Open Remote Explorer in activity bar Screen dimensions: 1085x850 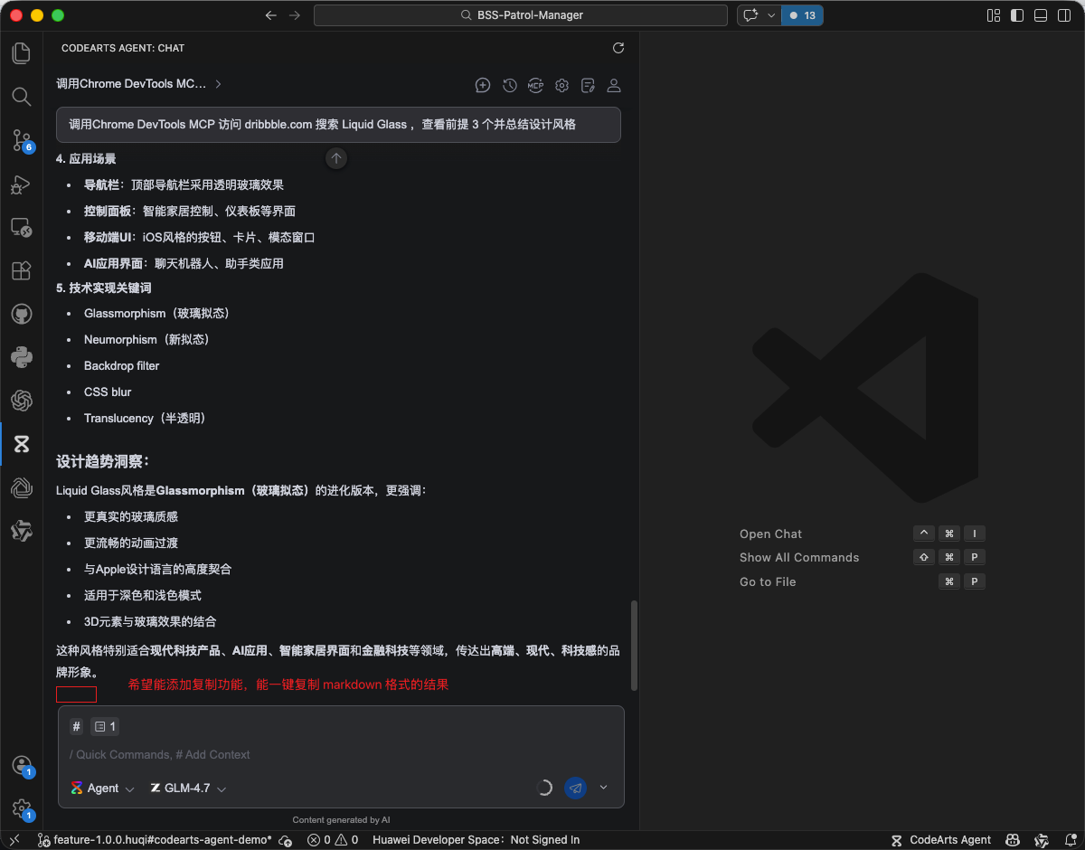(22, 228)
